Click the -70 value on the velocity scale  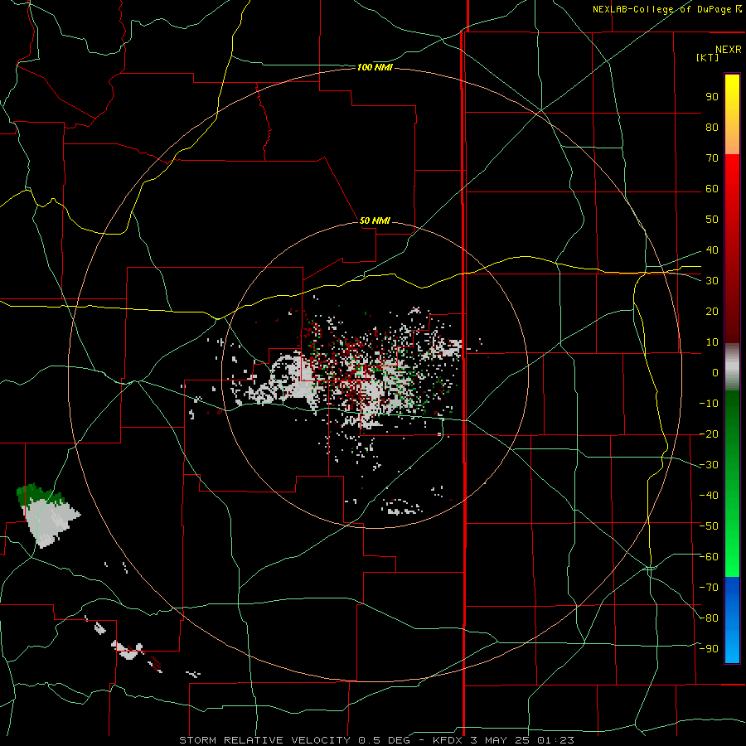click(709, 588)
